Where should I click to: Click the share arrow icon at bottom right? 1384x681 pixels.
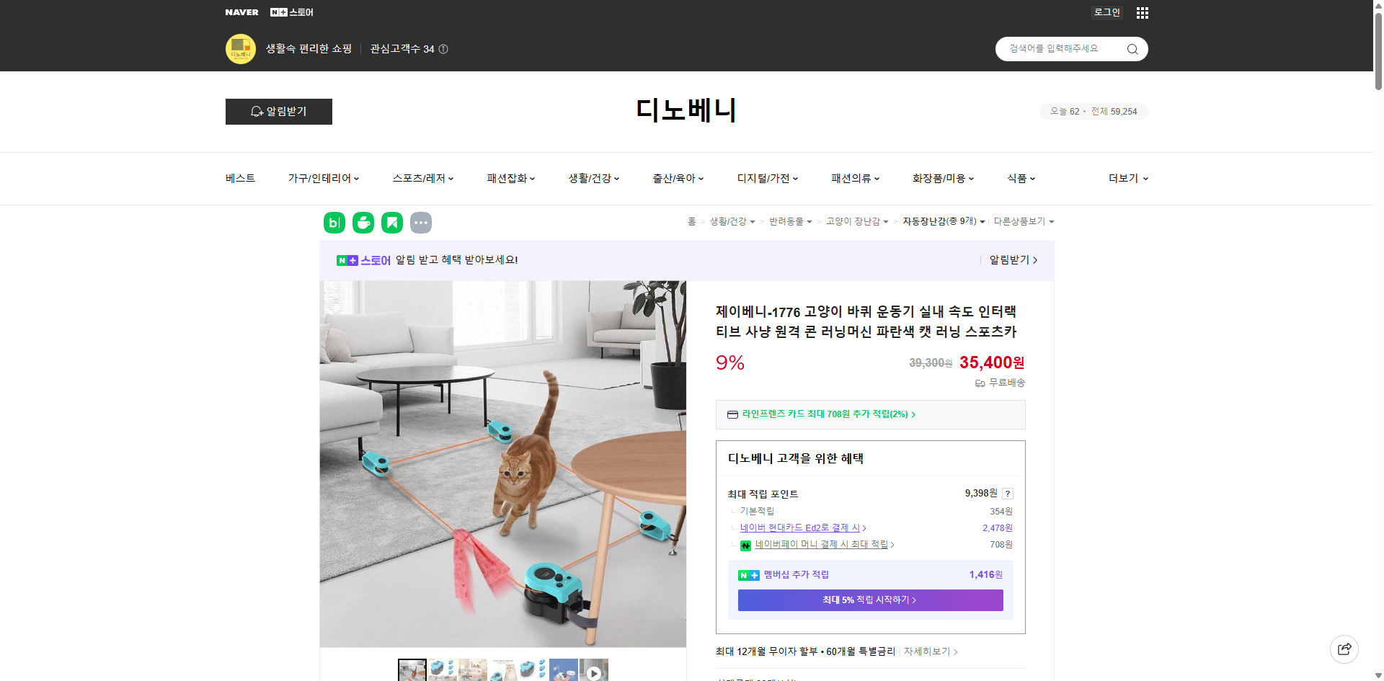pyautogui.click(x=1344, y=649)
